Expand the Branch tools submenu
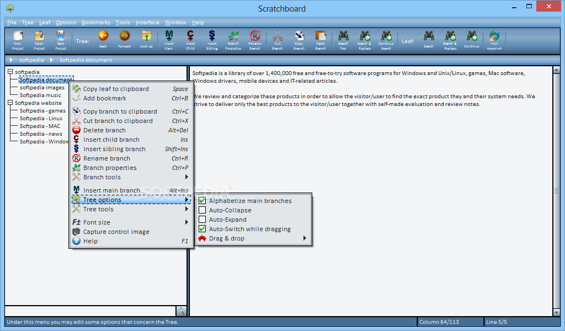This screenshot has height=331, width=565. 131,177
